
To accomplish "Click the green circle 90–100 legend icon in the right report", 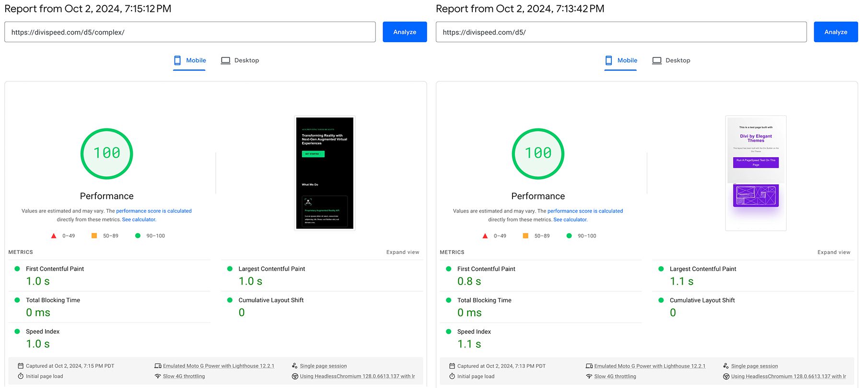I will click(569, 236).
